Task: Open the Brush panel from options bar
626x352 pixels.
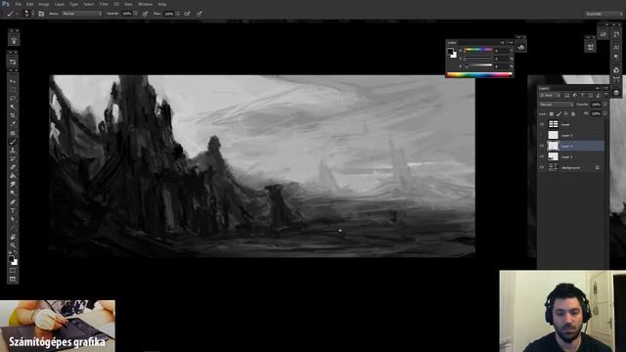Action: coord(41,14)
